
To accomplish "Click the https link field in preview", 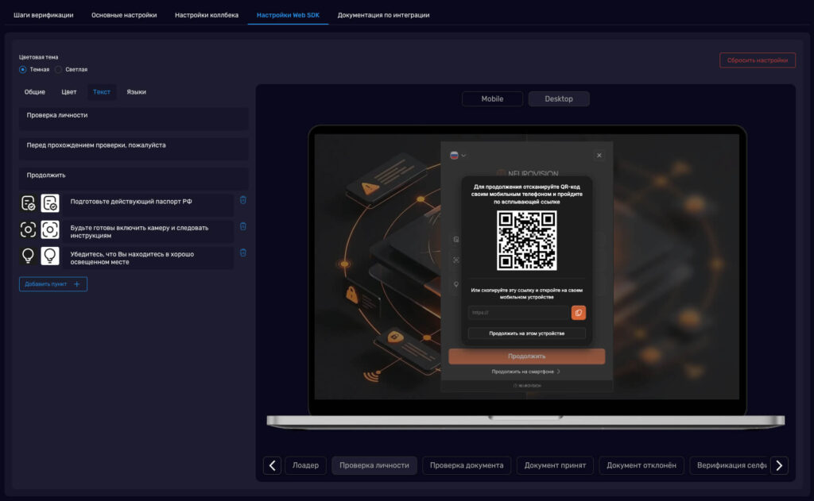I will point(518,313).
